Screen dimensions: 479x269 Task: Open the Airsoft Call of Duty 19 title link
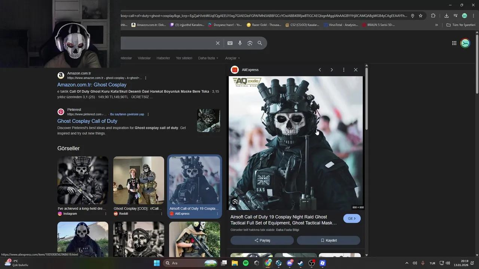[284, 220]
